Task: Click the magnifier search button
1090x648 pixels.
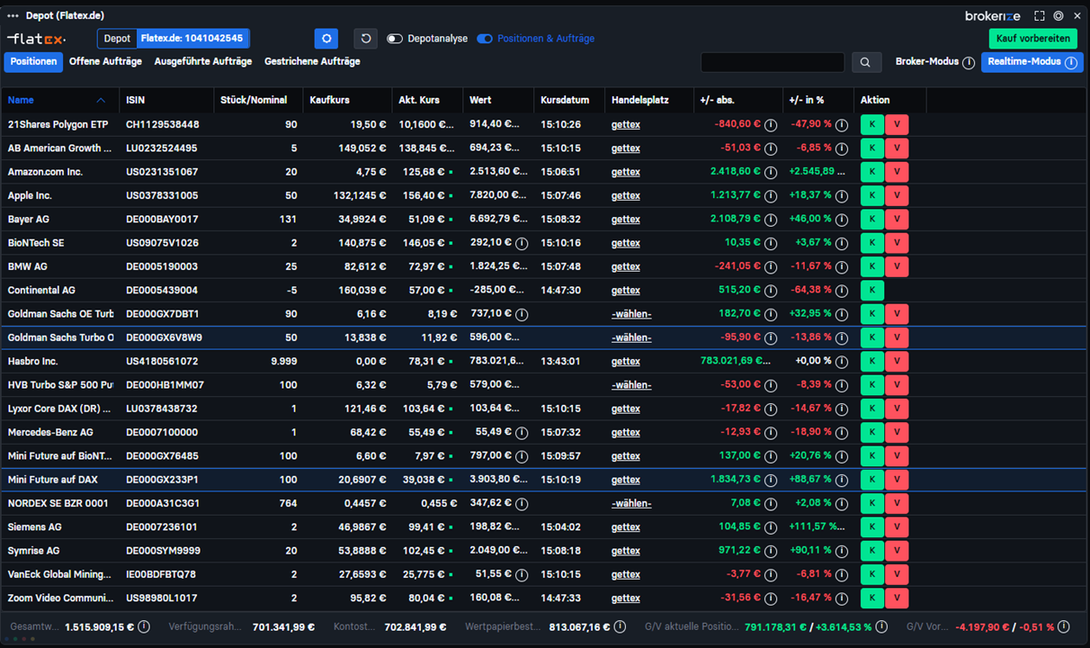Action: [865, 62]
